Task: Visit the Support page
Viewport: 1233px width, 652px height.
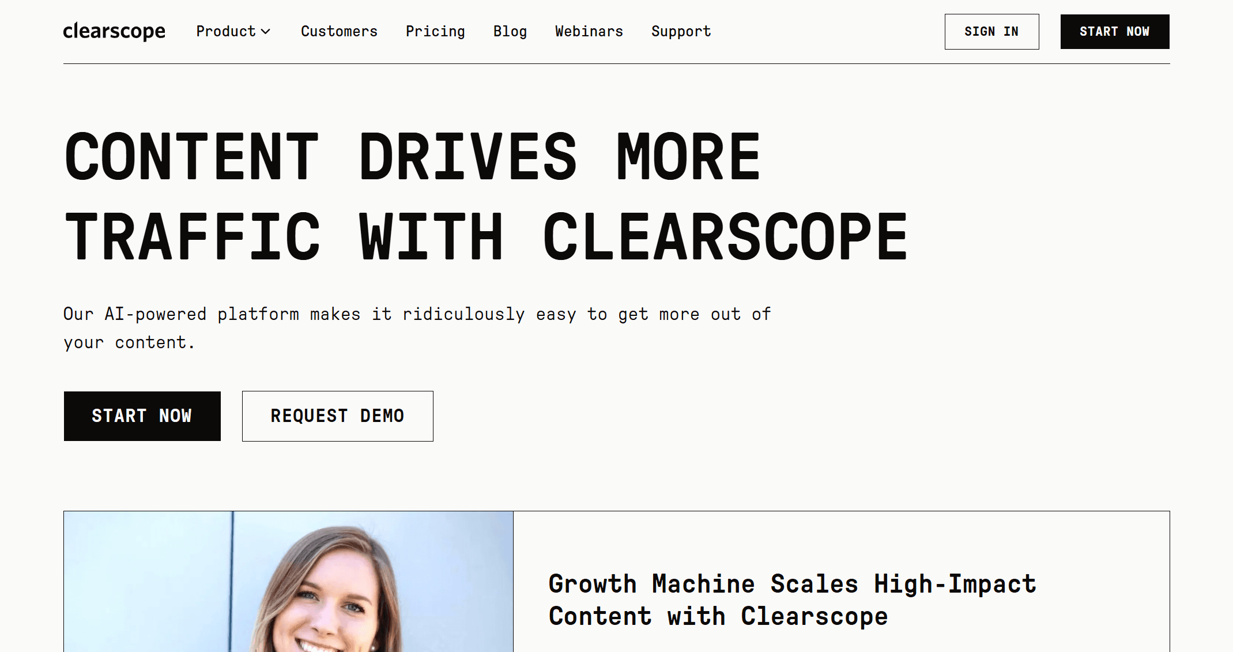Action: tap(681, 32)
